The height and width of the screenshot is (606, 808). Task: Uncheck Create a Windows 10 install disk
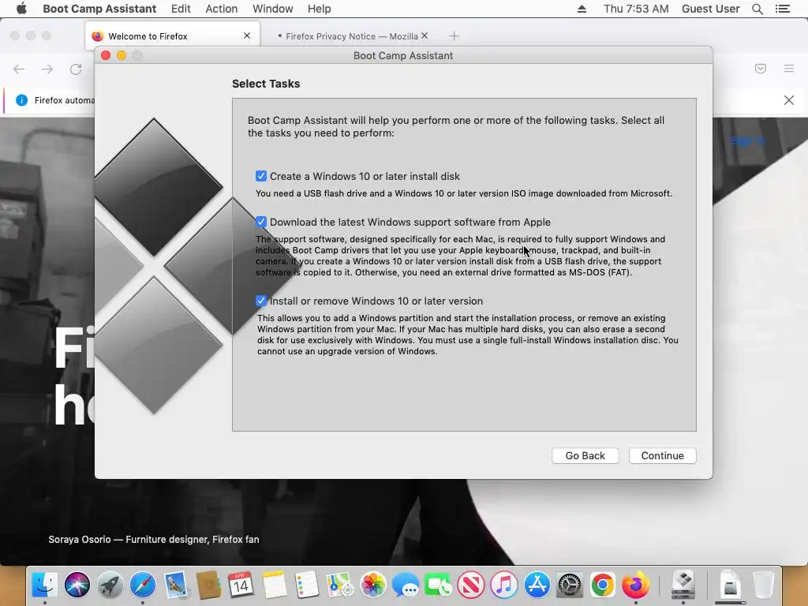[260, 176]
